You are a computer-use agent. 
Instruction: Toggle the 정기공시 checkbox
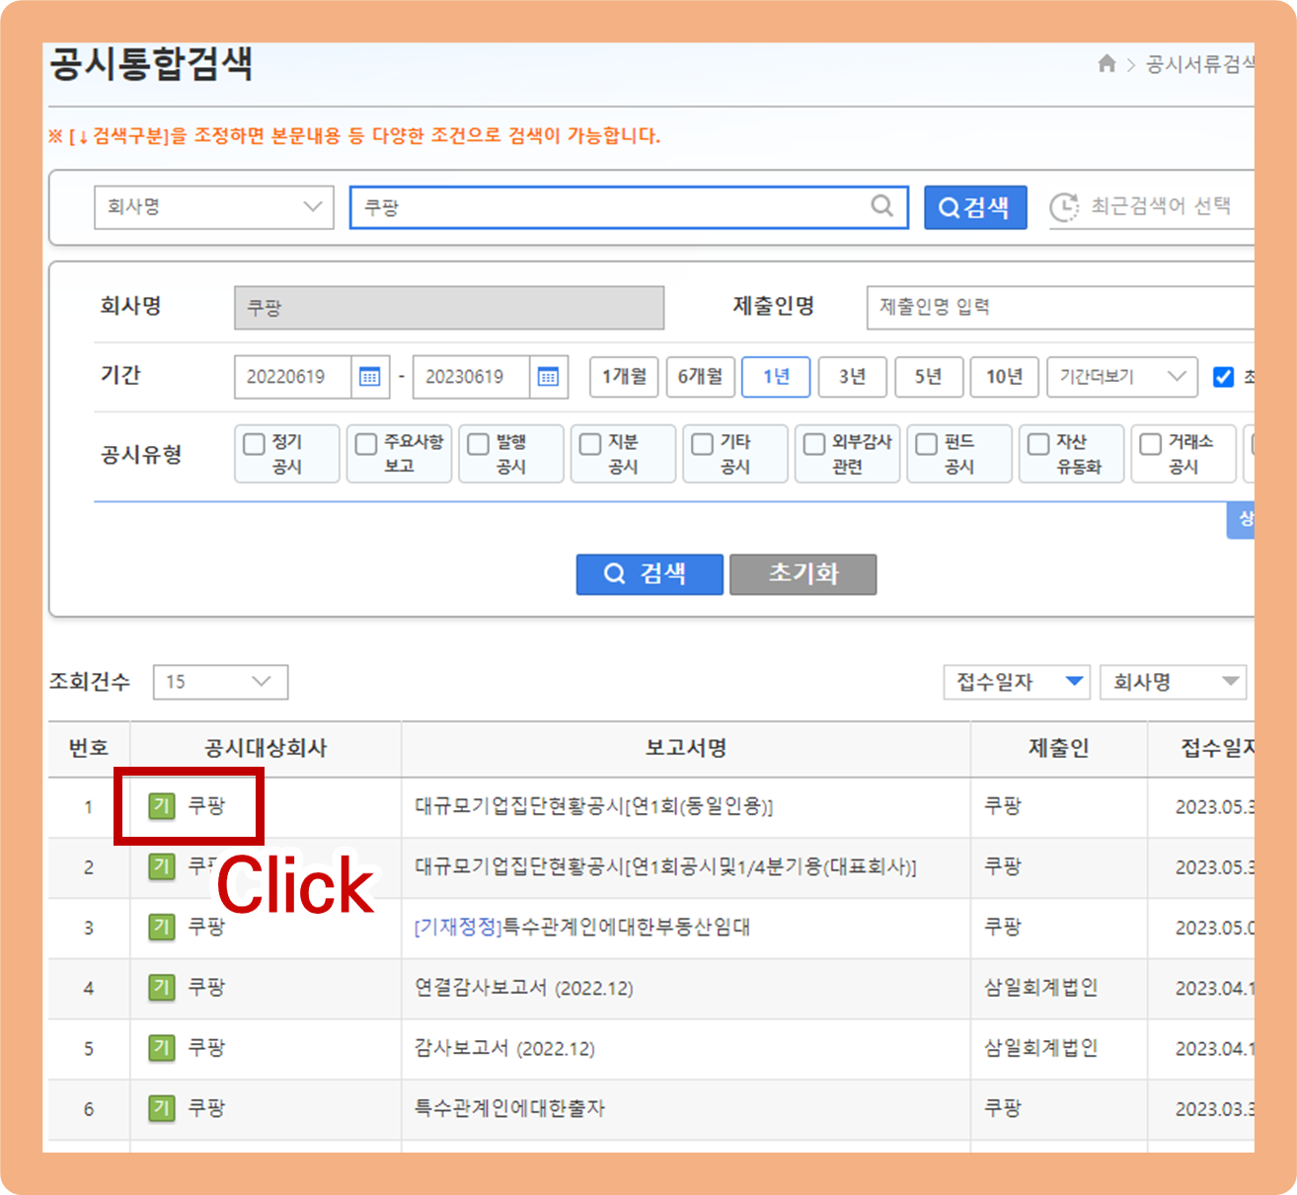click(x=254, y=444)
